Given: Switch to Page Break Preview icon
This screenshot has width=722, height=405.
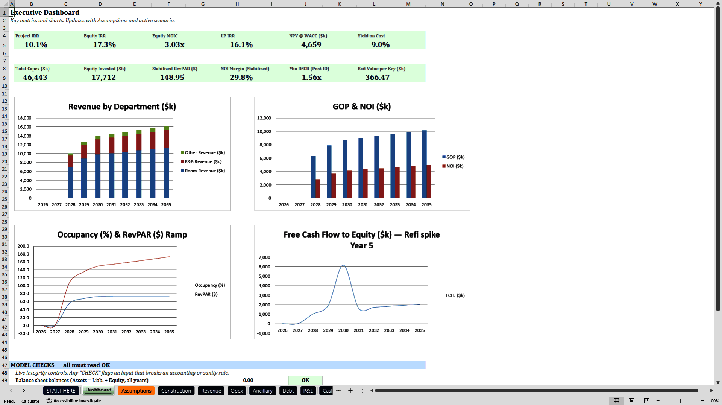Looking at the screenshot, I should coord(647,401).
